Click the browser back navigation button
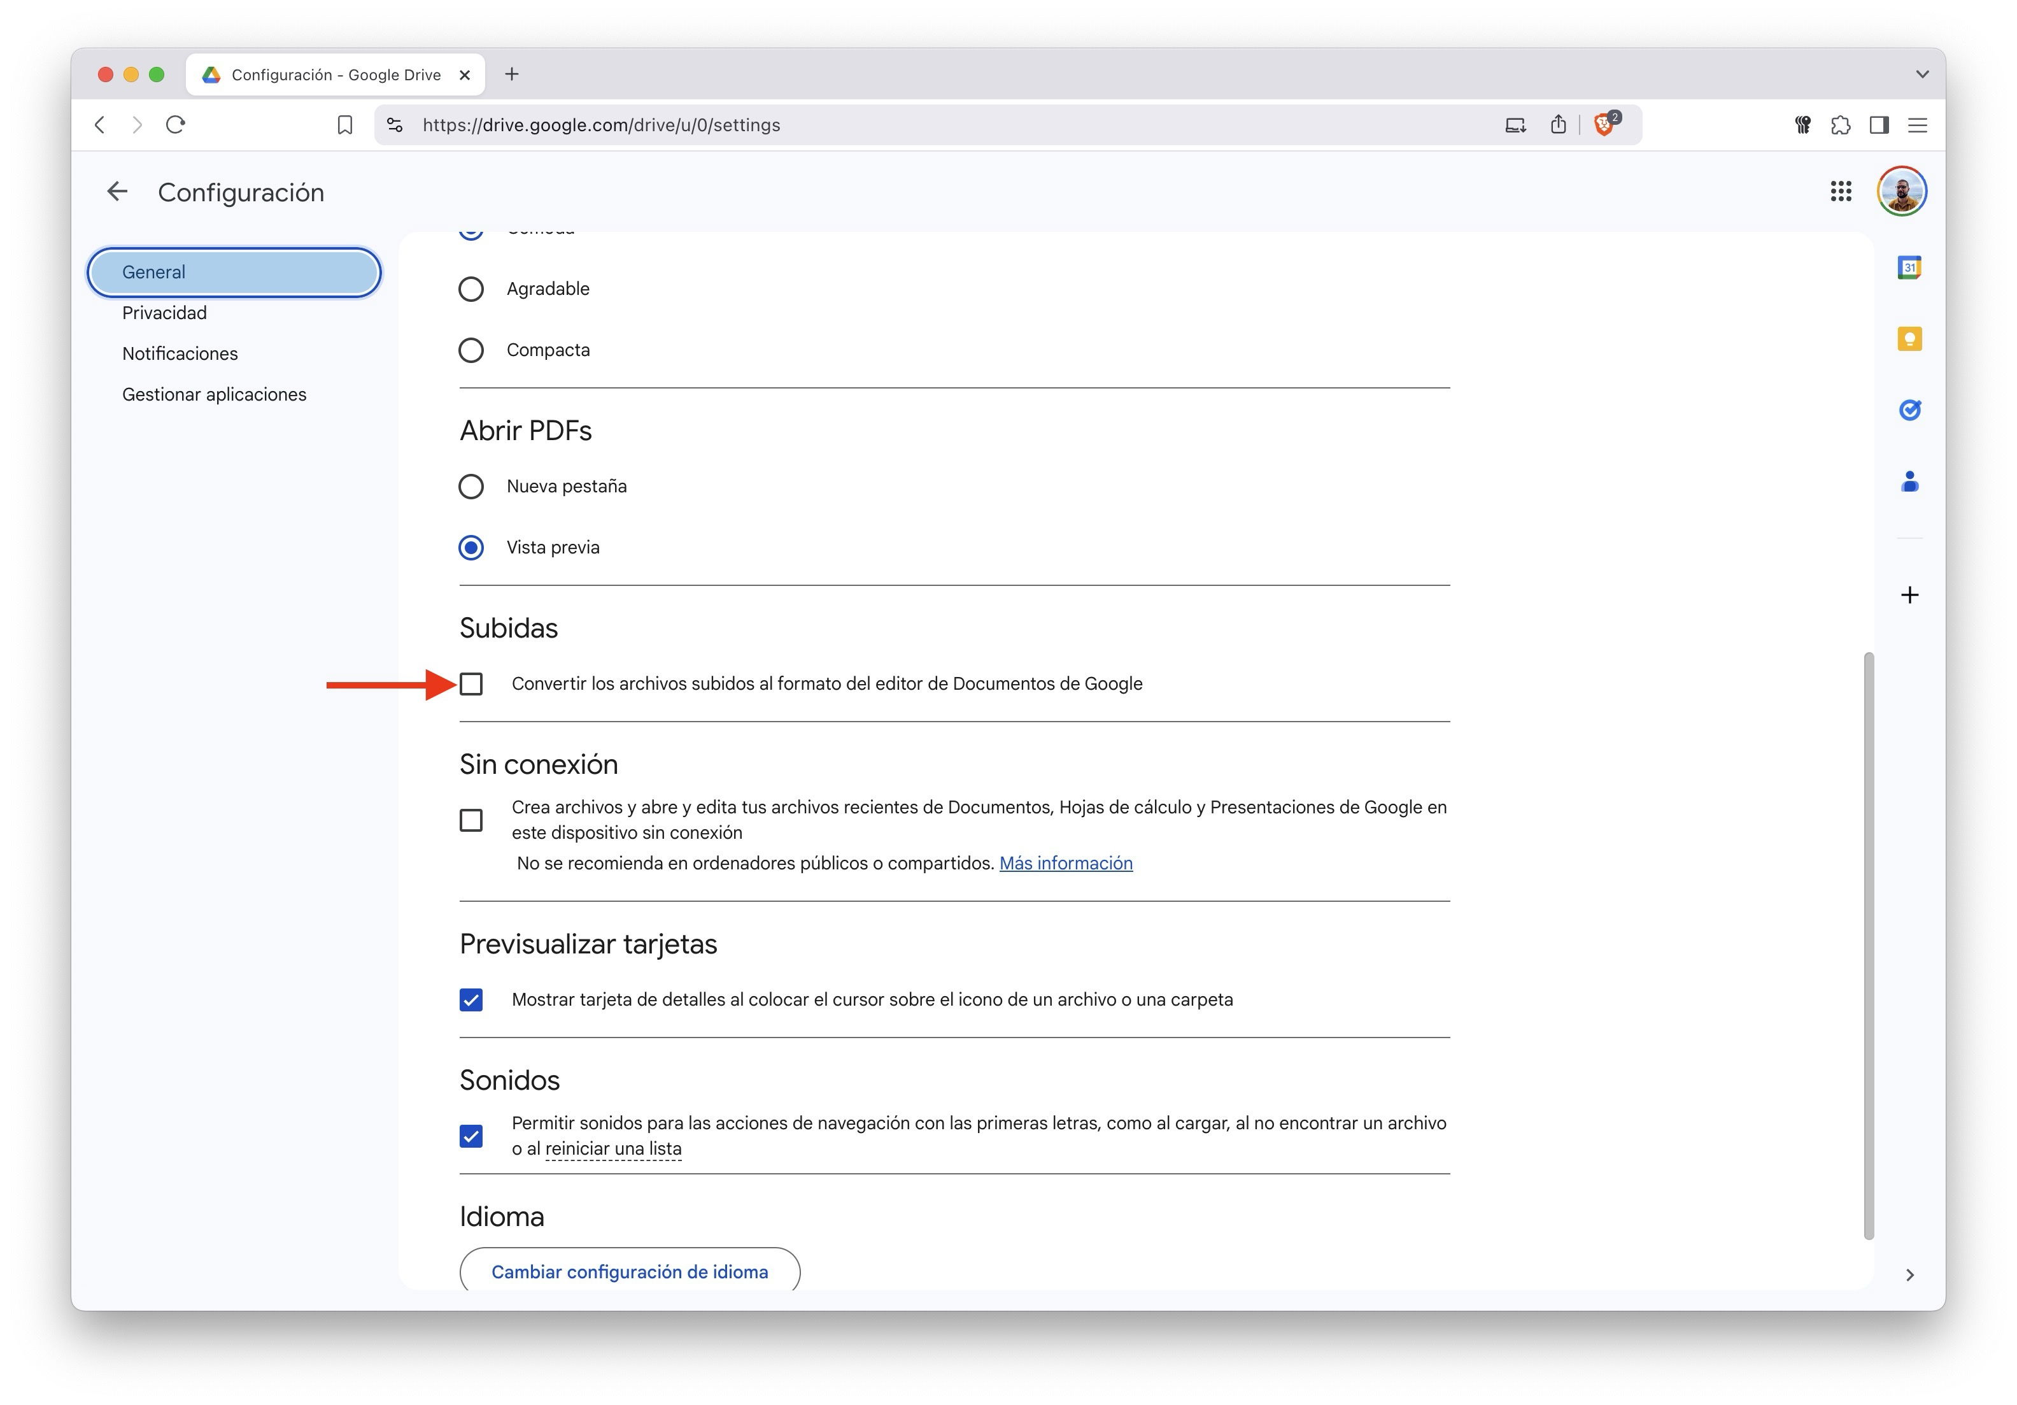This screenshot has width=2017, height=1405. point(100,125)
